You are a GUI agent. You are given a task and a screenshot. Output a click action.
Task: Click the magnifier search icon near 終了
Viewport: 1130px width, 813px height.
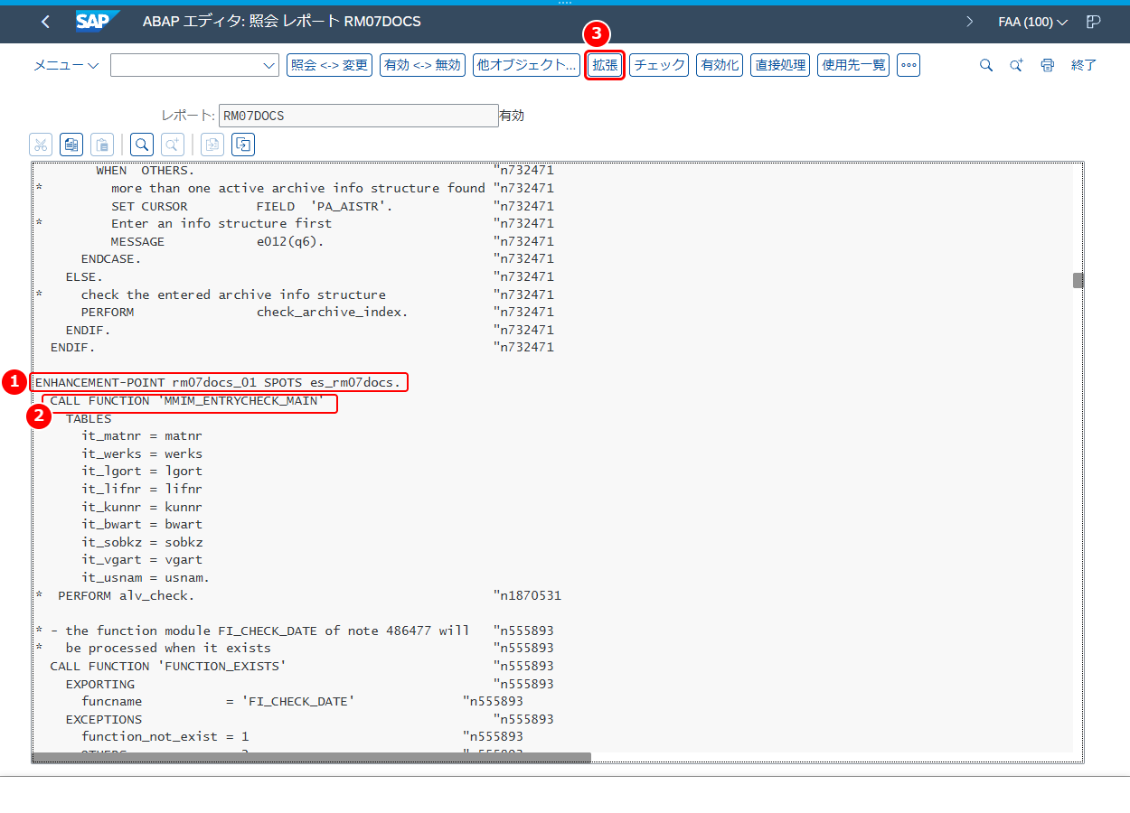[986, 65]
